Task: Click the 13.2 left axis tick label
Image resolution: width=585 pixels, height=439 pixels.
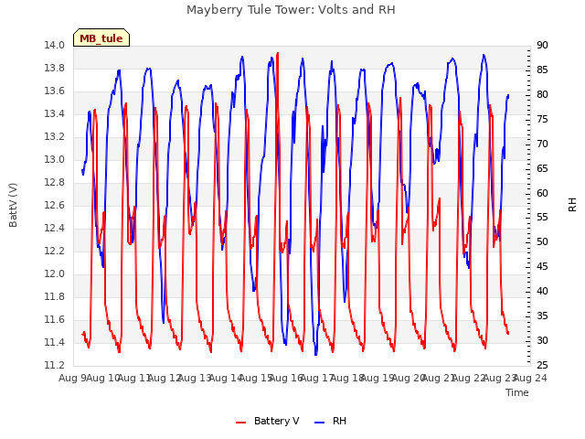Action: (54, 137)
